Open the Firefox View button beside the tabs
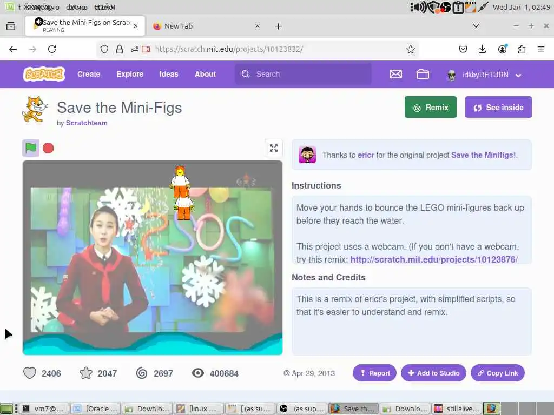554x415 pixels. point(11,26)
